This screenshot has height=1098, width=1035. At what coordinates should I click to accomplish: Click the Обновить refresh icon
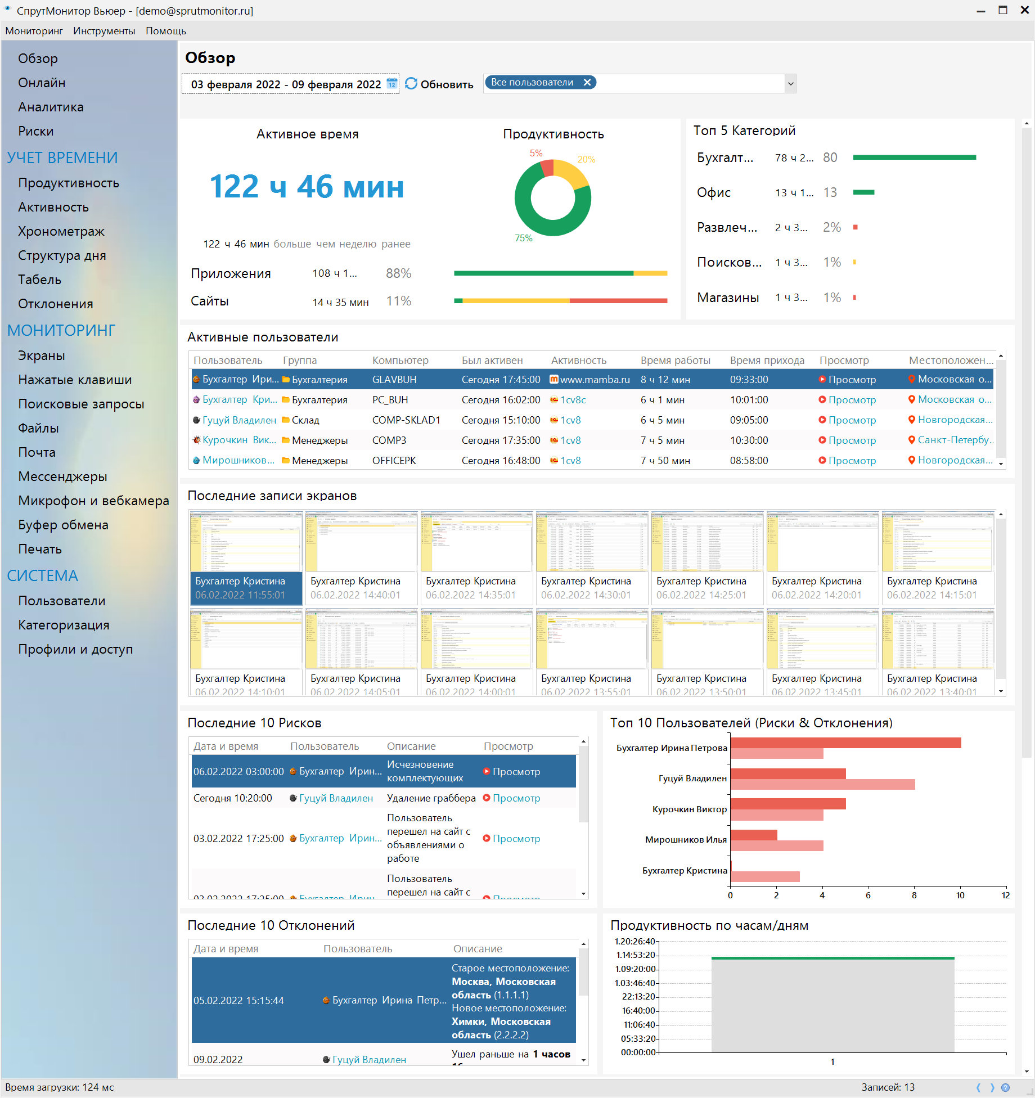(x=411, y=84)
